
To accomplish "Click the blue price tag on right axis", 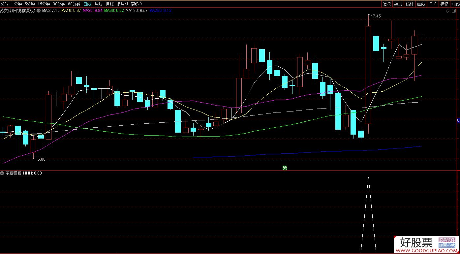I will [458, 121].
